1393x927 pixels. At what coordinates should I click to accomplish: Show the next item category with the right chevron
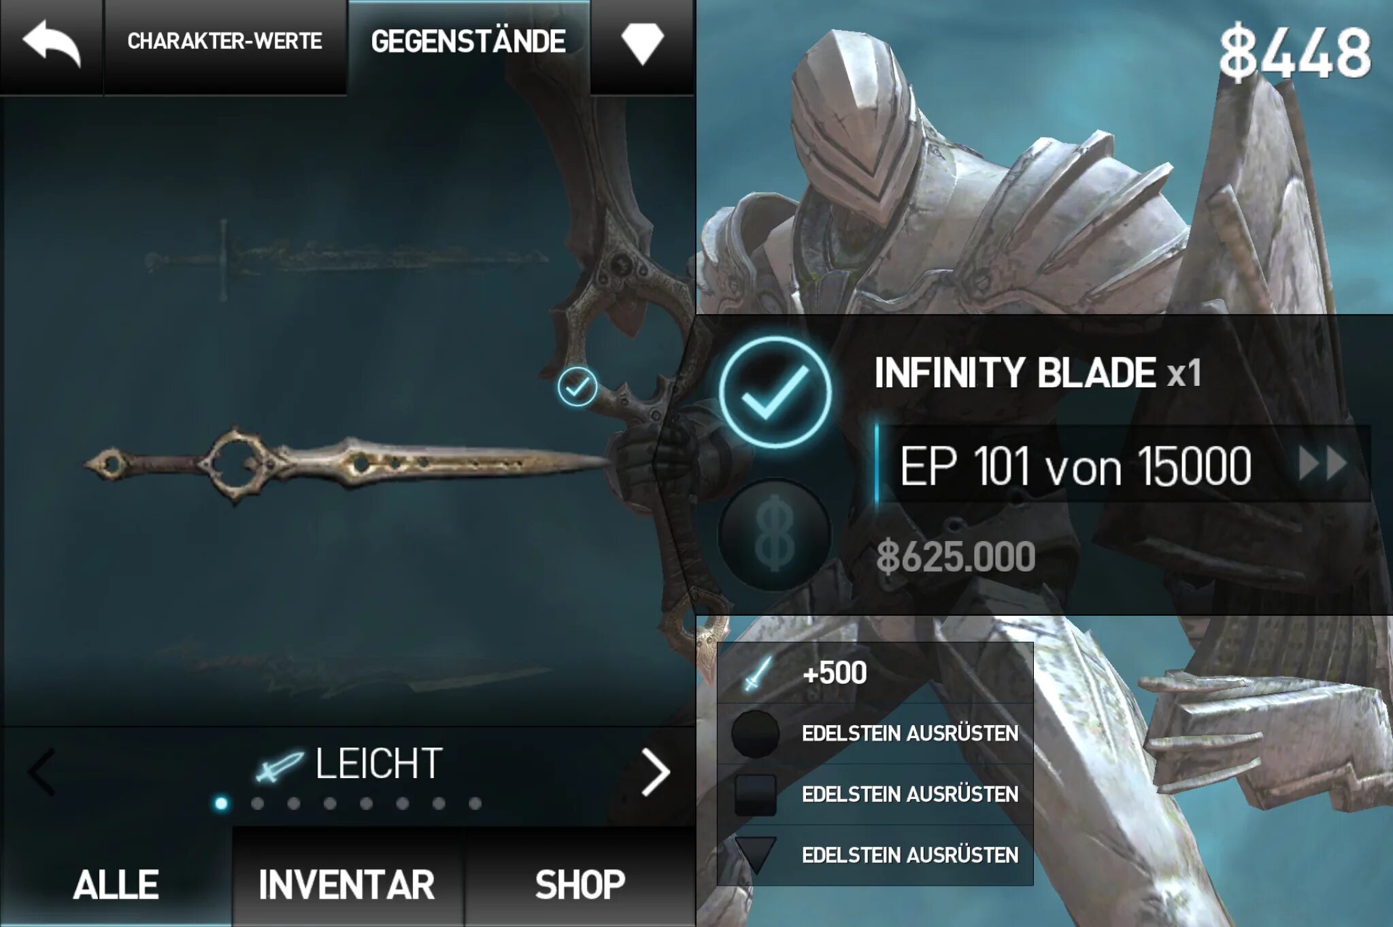(x=656, y=772)
